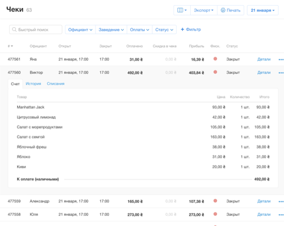Image resolution: width=284 pixels, height=226 pixels.
Task: Add a new filter with + Фильтр
Action: (x=191, y=30)
